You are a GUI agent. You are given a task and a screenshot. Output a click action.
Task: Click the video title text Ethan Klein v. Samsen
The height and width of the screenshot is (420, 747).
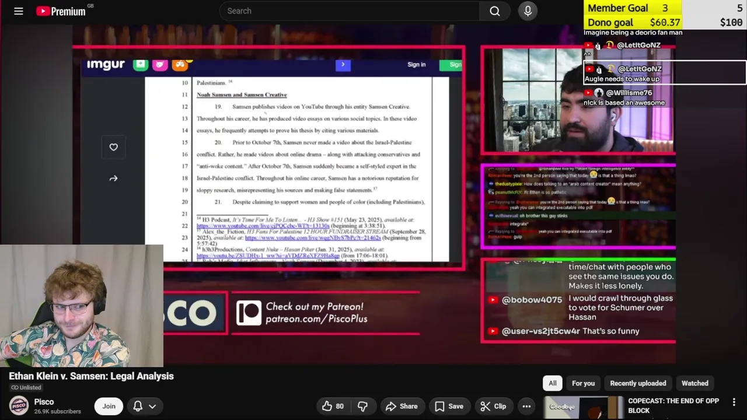(91, 376)
